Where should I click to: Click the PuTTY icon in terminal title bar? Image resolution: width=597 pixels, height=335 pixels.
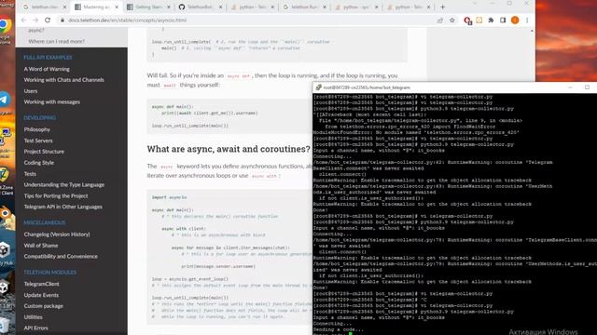pyautogui.click(x=318, y=87)
